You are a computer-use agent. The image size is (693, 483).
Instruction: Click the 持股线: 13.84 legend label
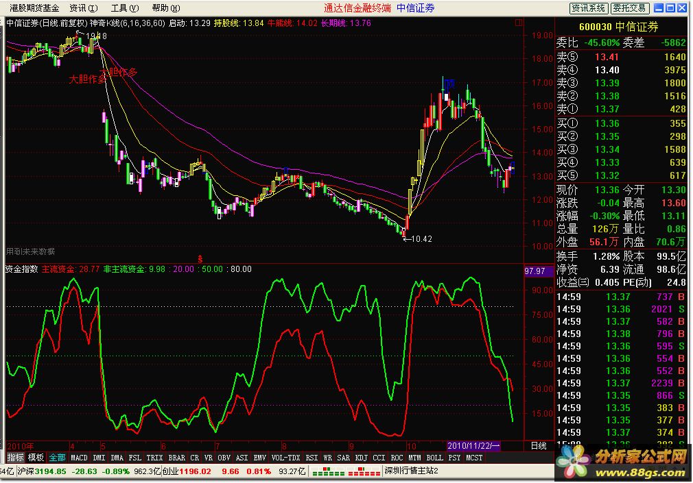(x=239, y=23)
